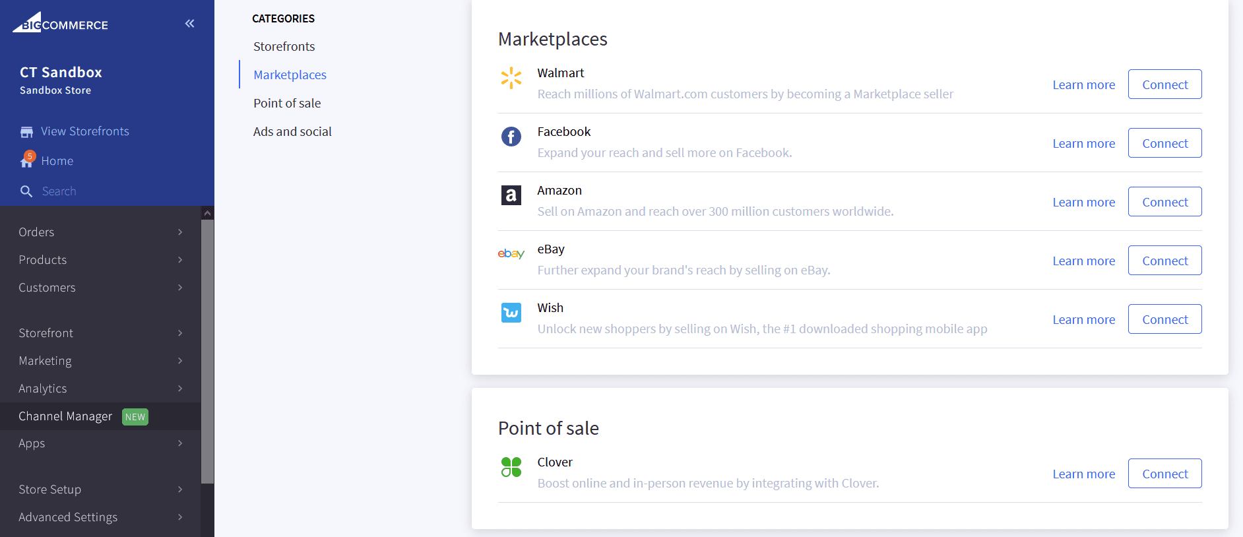
Task: Click the Walmart spark icon
Action: [511, 78]
